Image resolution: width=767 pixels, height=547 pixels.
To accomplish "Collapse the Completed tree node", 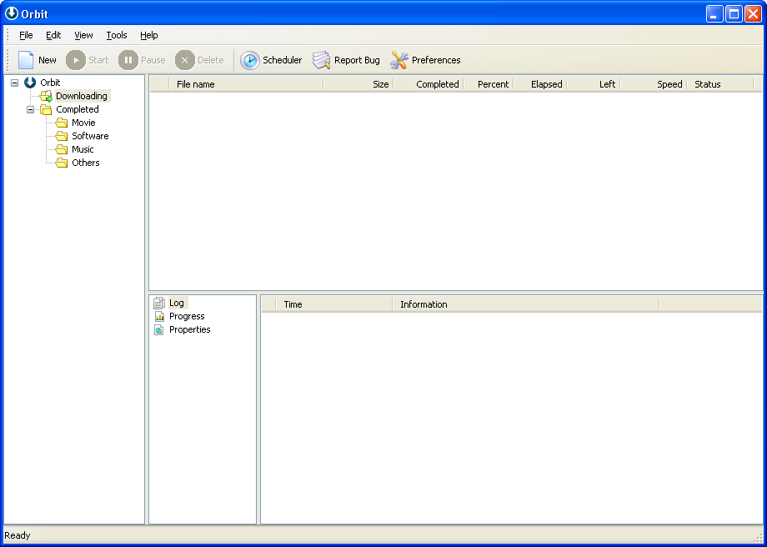I will coord(30,109).
